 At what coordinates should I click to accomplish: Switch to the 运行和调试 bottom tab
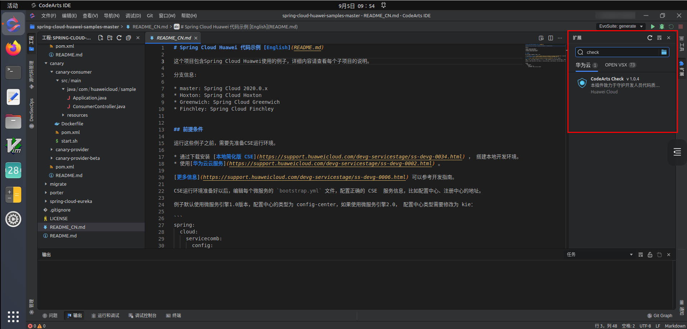pyautogui.click(x=105, y=316)
